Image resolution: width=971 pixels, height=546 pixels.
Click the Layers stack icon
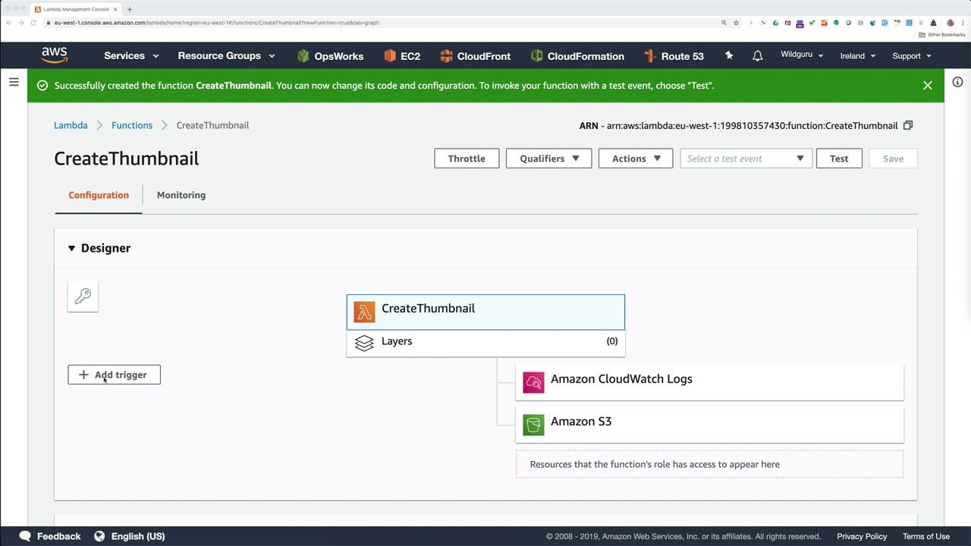(364, 343)
